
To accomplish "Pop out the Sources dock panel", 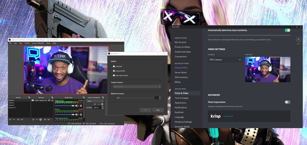I will pyautogui.click(x=52, y=98).
